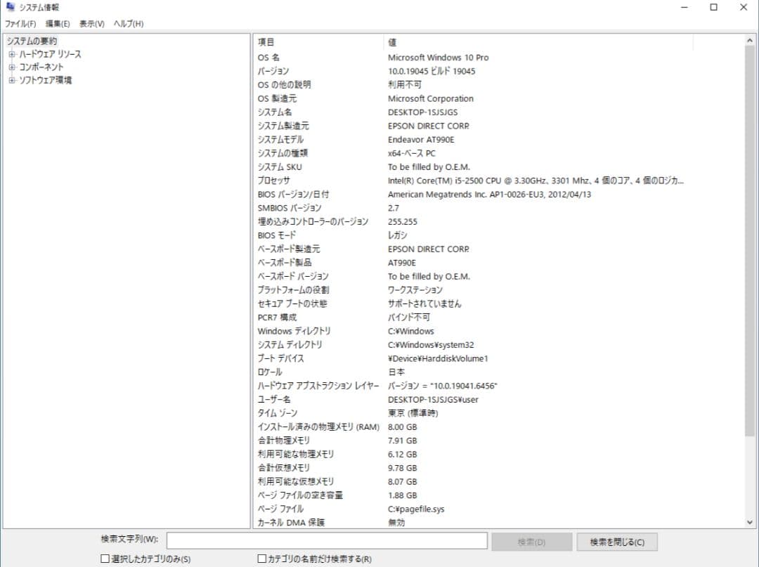Viewport: 759px width, 567px height.
Task: Select the ブート デバイス row label
Action: [280, 358]
